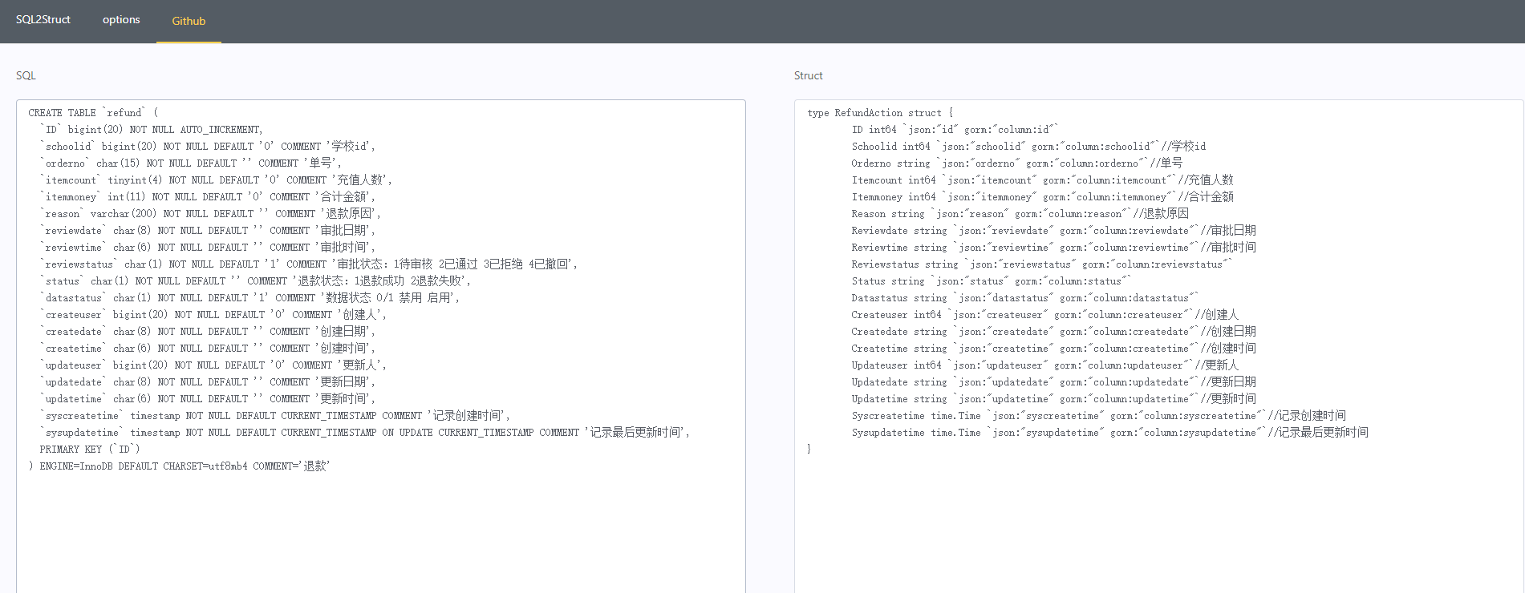Click the type RefundAction struct line

pyautogui.click(x=880, y=113)
